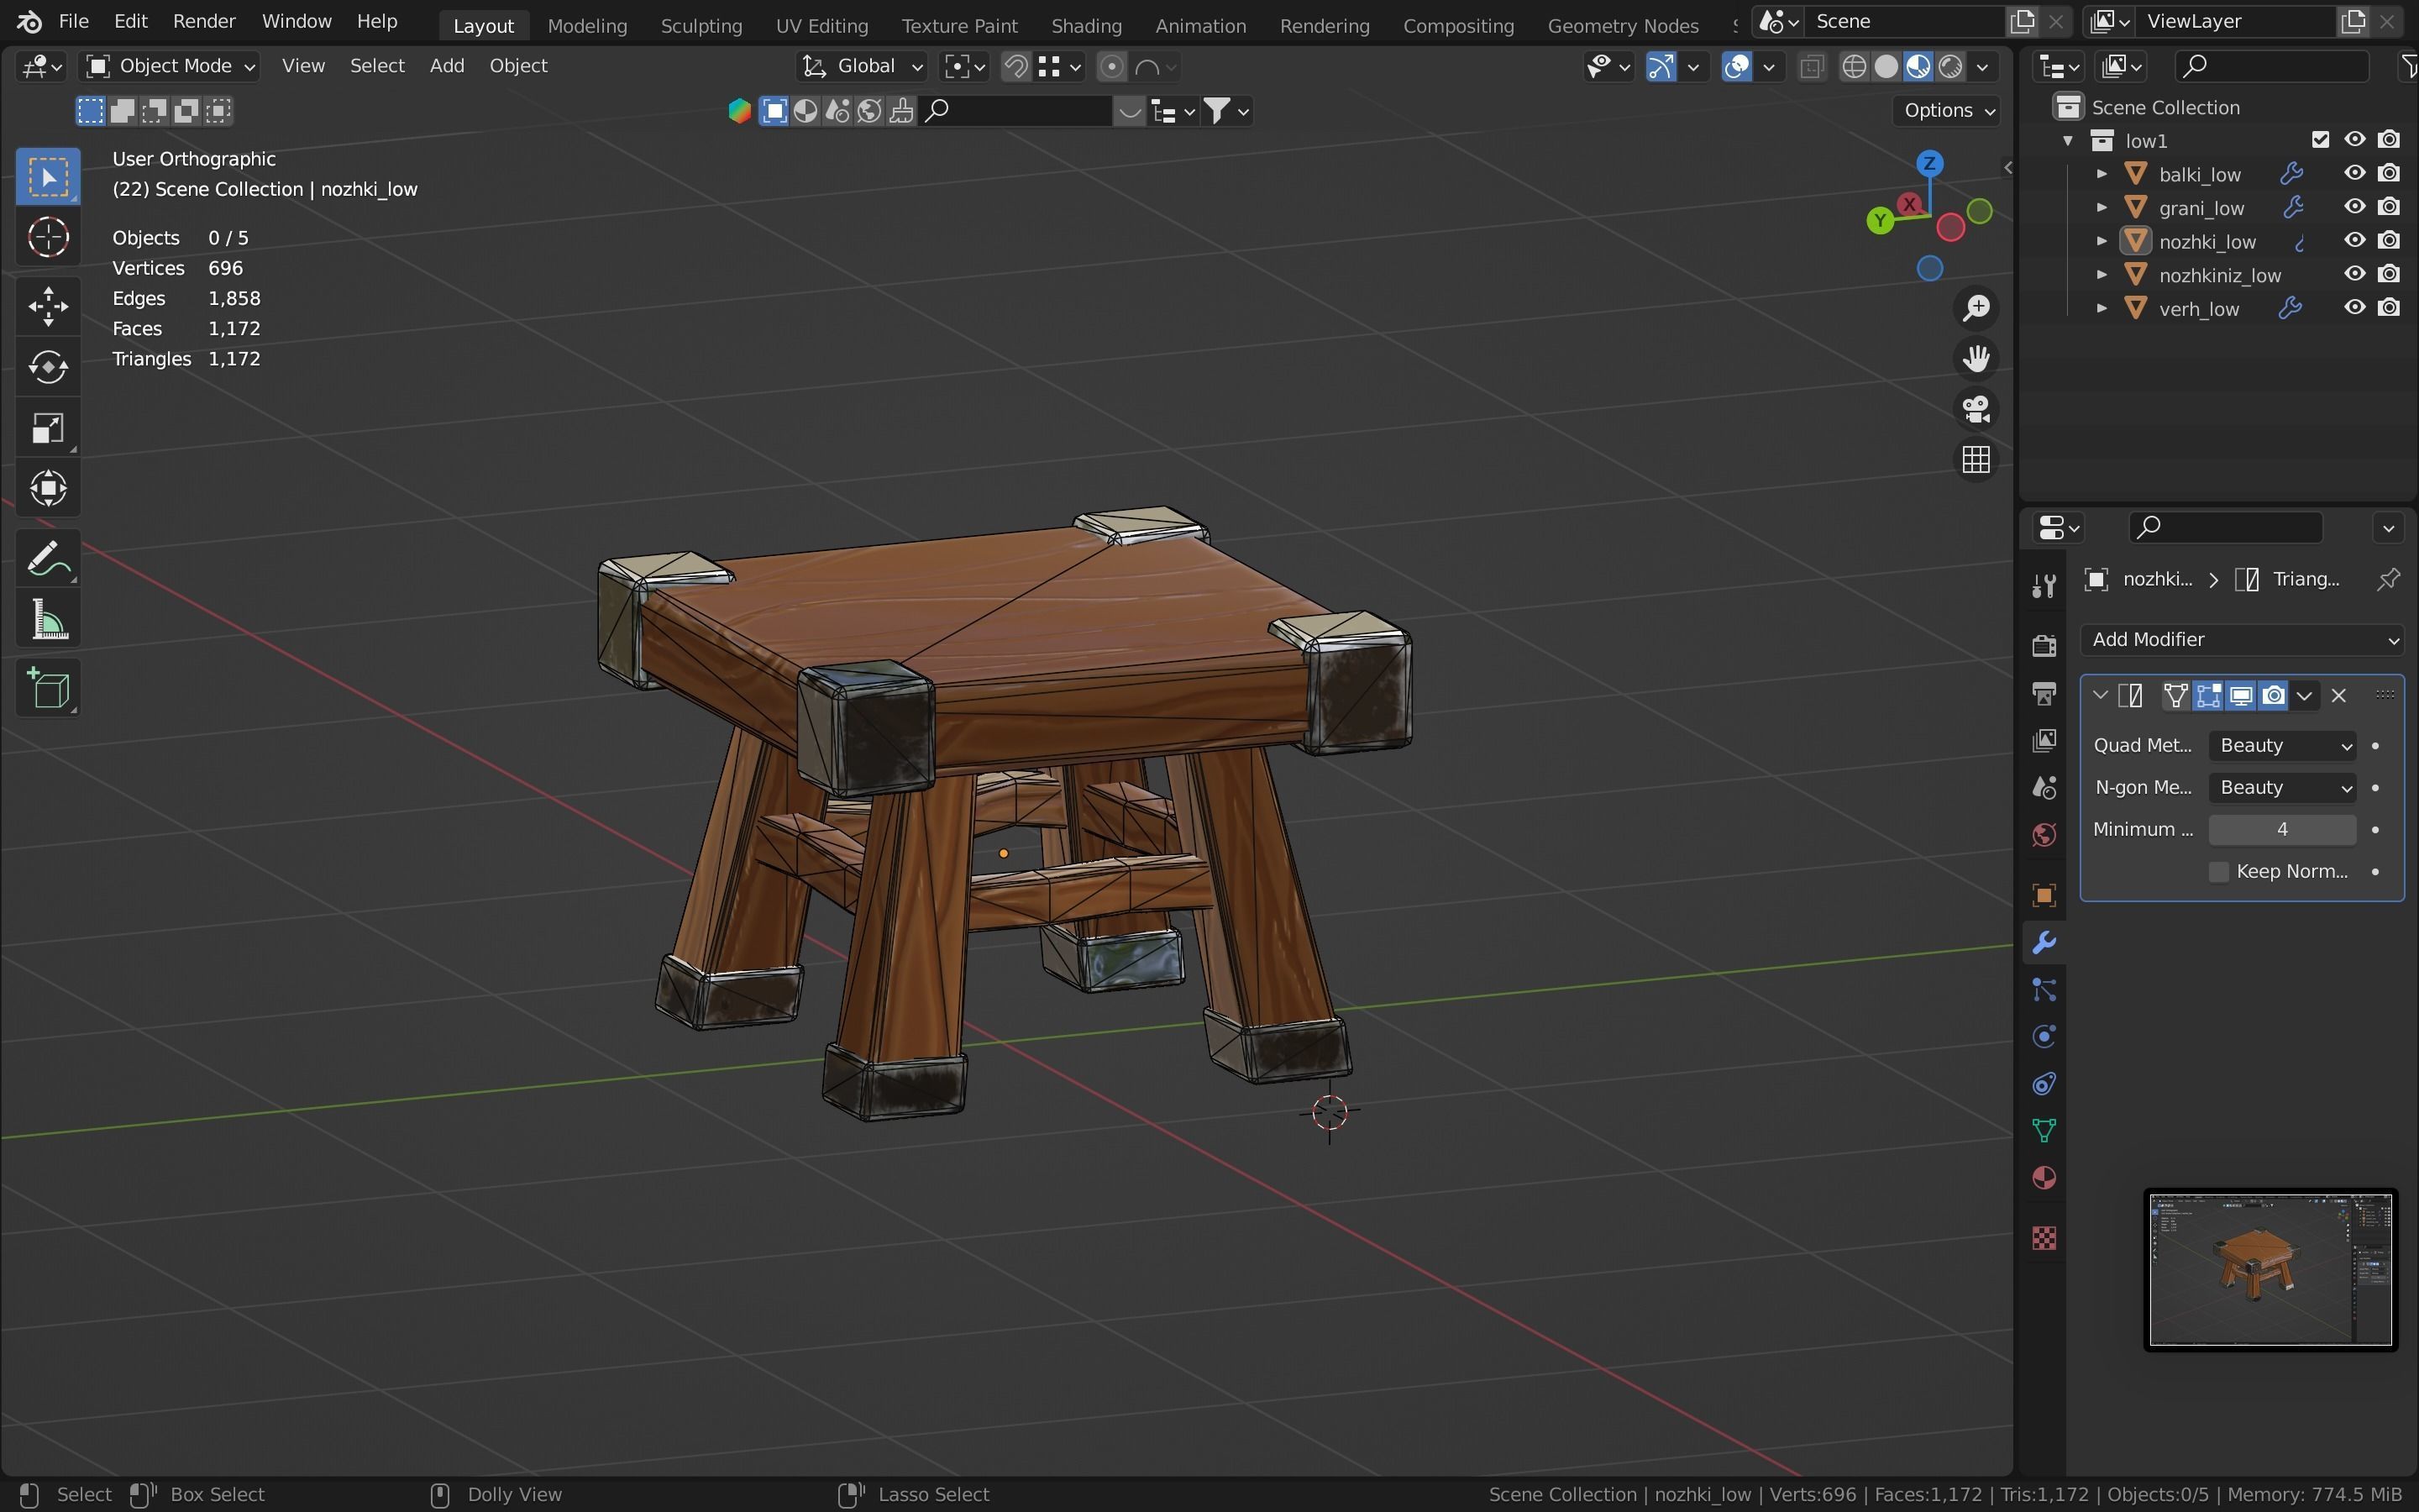Click the zoom magnifier viewport gizmo
The height and width of the screenshot is (1512, 2419).
[1976, 308]
